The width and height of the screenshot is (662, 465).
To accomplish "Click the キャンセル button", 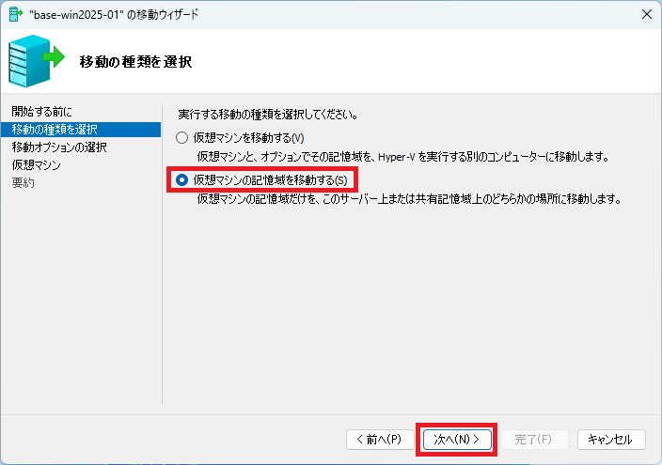I will [x=611, y=440].
